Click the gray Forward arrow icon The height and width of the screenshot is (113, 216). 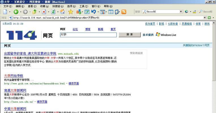[25, 12]
